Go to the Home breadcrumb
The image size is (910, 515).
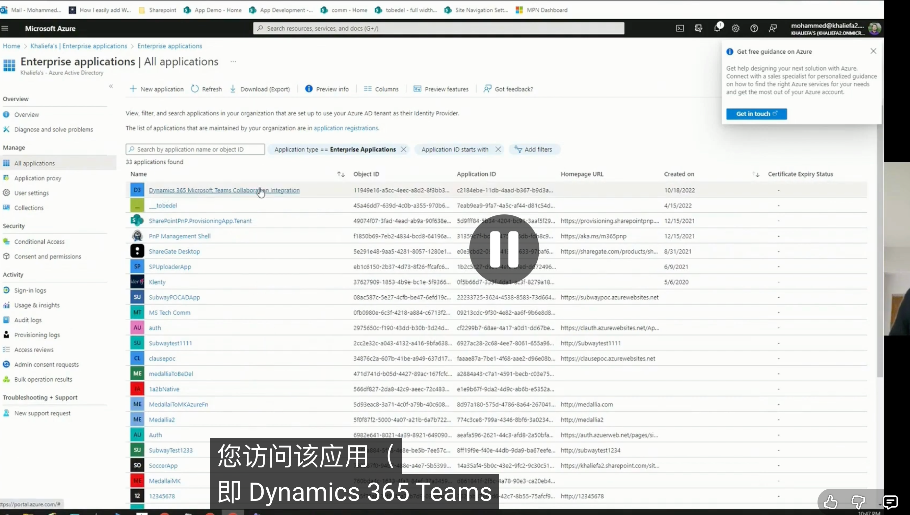pos(11,46)
